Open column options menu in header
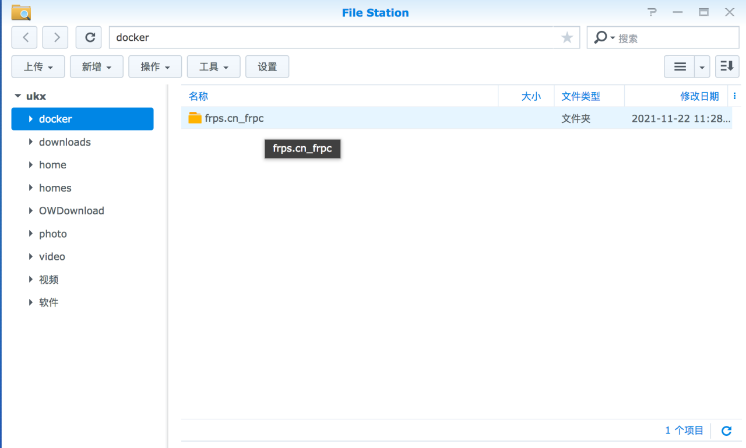 tap(734, 96)
